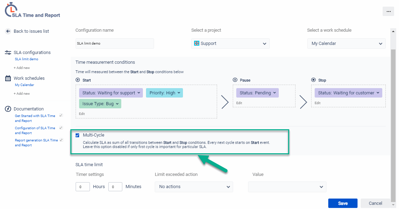Click Edit under Pause condition

point(239,103)
